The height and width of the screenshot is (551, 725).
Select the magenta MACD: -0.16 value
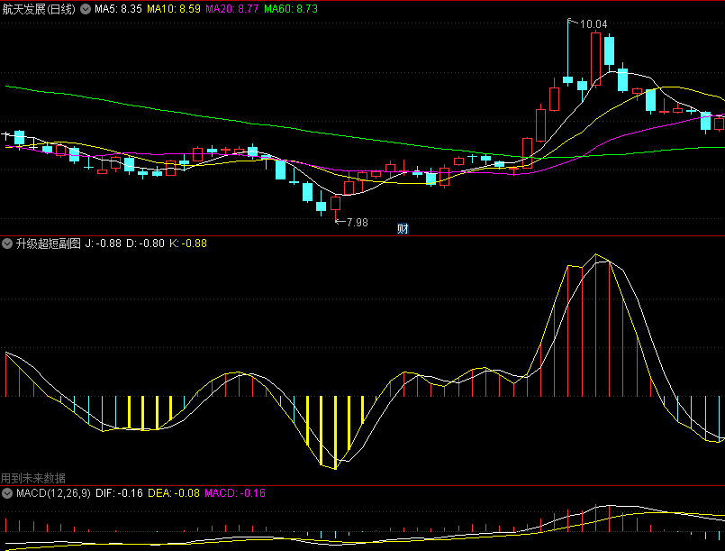[235, 493]
